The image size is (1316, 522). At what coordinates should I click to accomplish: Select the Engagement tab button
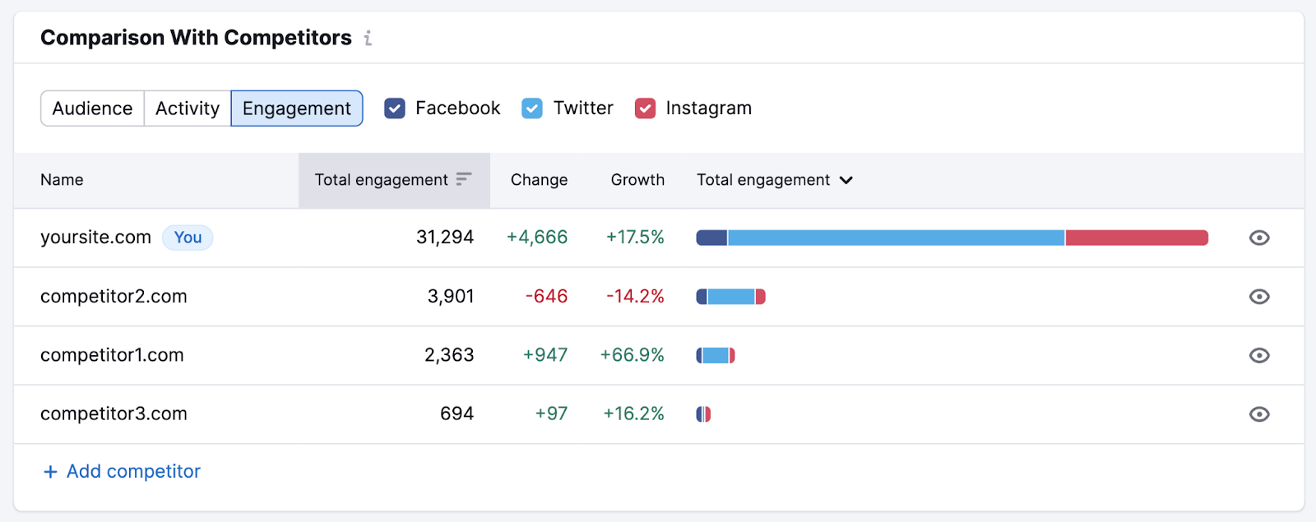coord(296,108)
